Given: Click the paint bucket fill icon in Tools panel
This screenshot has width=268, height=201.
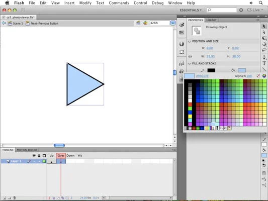Looking at the screenshot, I should pos(264,150).
